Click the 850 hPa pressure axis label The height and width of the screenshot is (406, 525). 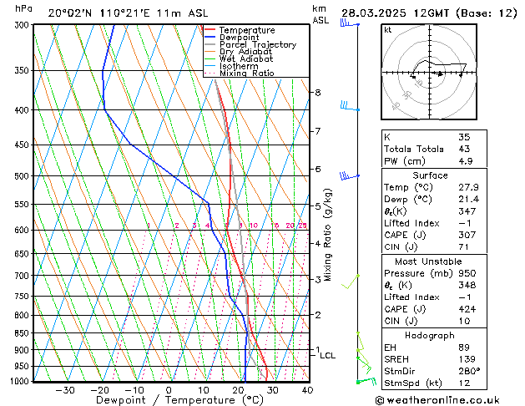click(22, 333)
